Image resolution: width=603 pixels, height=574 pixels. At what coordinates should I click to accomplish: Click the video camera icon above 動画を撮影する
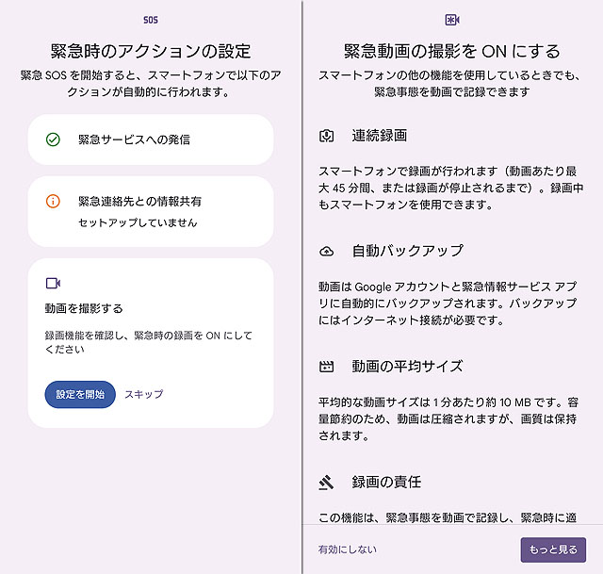(53, 283)
